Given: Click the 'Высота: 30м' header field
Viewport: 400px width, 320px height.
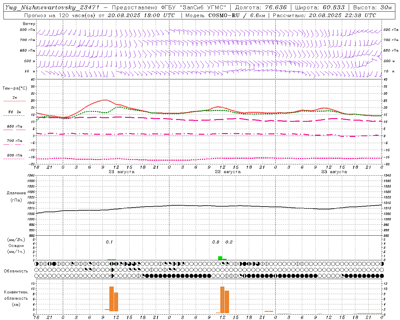Looking at the screenshot, I should coord(372,7).
